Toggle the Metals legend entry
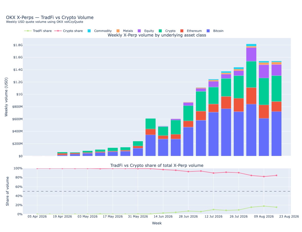The width and height of the screenshot is (302, 232). pyautogui.click(x=125, y=31)
